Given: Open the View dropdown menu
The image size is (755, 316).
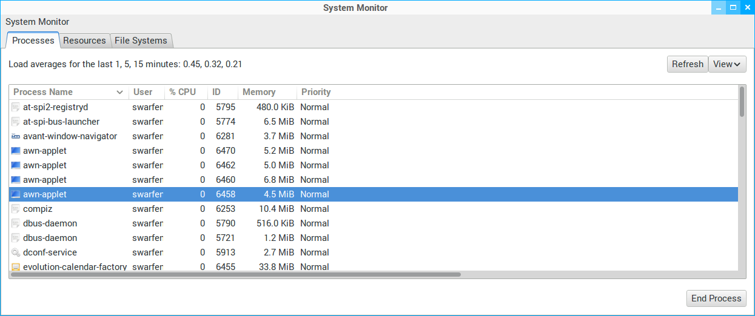Looking at the screenshot, I should coord(727,64).
